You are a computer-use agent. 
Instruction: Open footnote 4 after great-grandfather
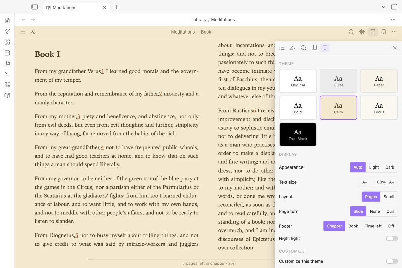click(x=102, y=147)
